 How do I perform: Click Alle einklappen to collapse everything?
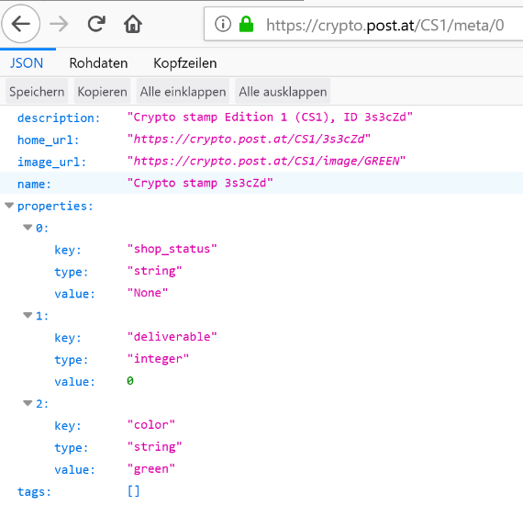point(183,92)
